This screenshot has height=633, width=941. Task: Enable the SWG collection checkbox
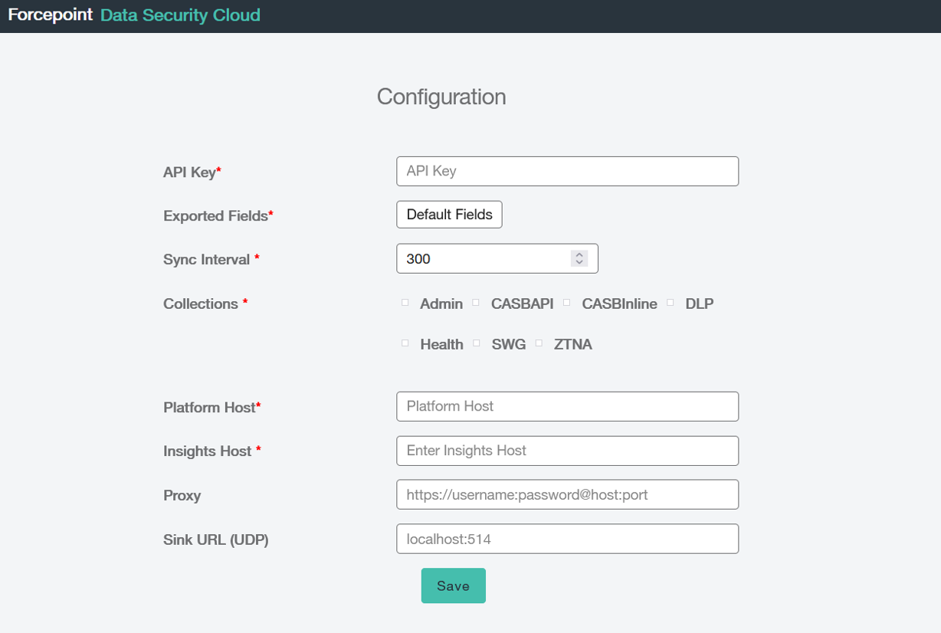(477, 343)
